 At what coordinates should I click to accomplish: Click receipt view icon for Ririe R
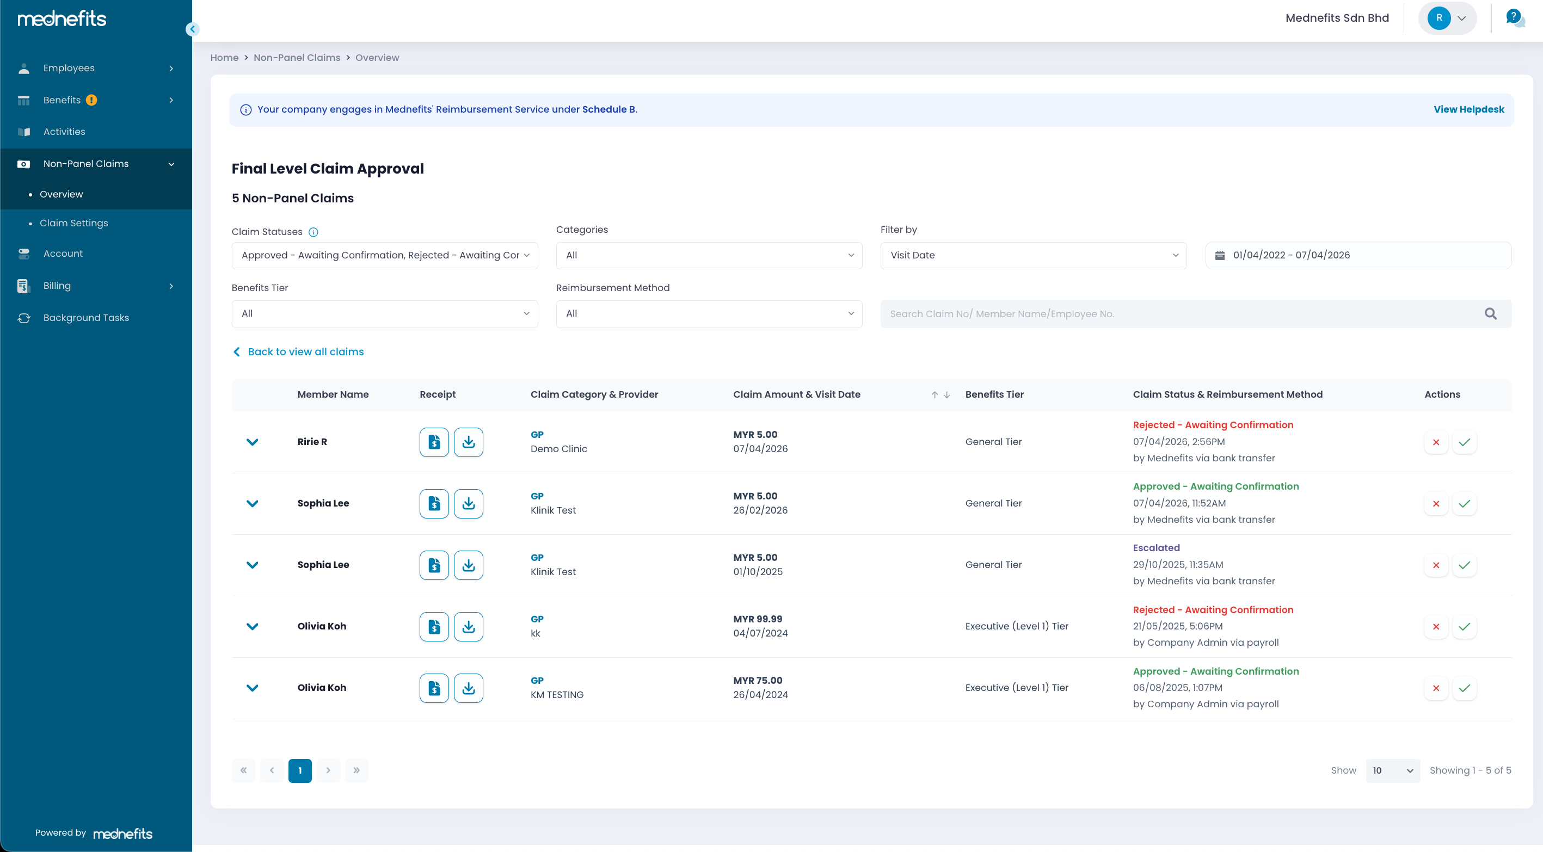click(x=434, y=442)
